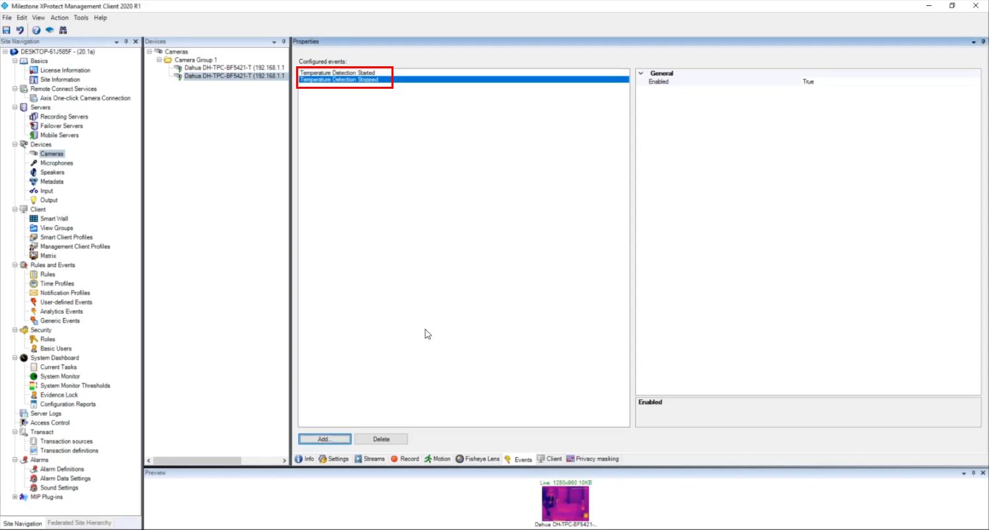Open Mobile Servers node

click(x=59, y=135)
